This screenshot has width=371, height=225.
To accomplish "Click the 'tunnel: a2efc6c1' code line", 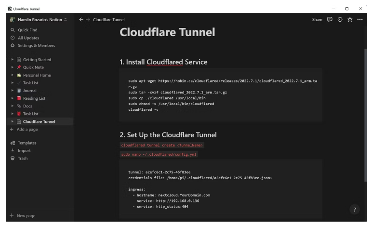I will pos(159,172).
